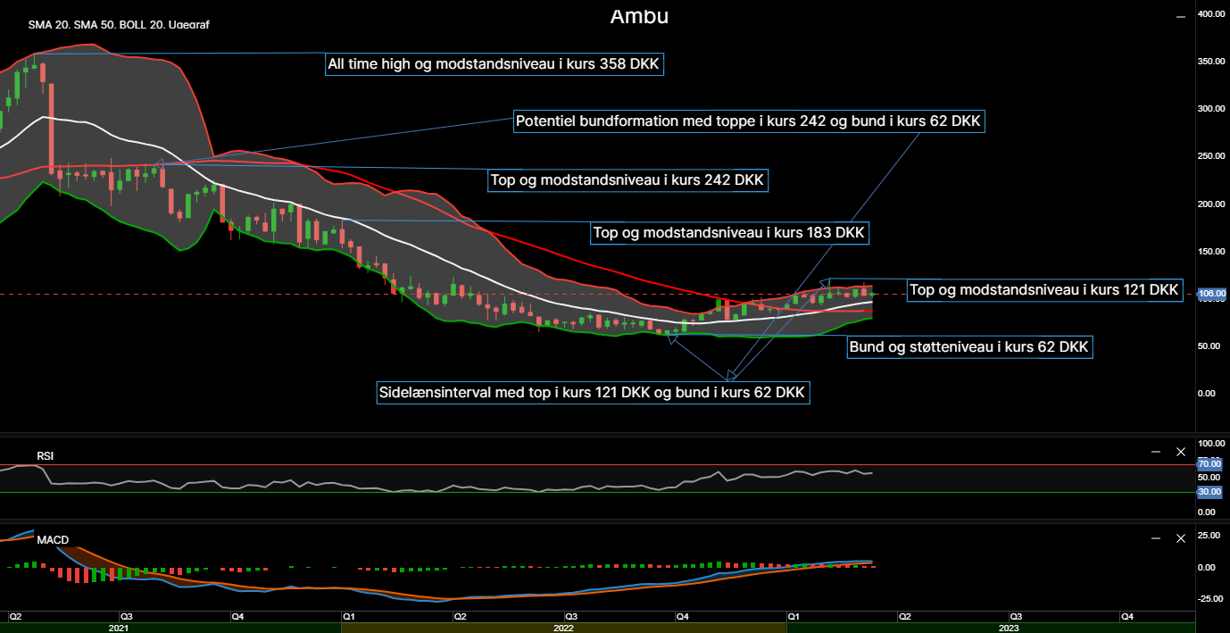Close the MACD indicator panel
1230x633 pixels.
1181,538
